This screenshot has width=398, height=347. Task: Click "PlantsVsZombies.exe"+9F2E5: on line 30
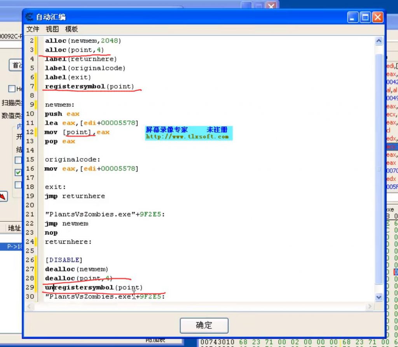click(105, 297)
